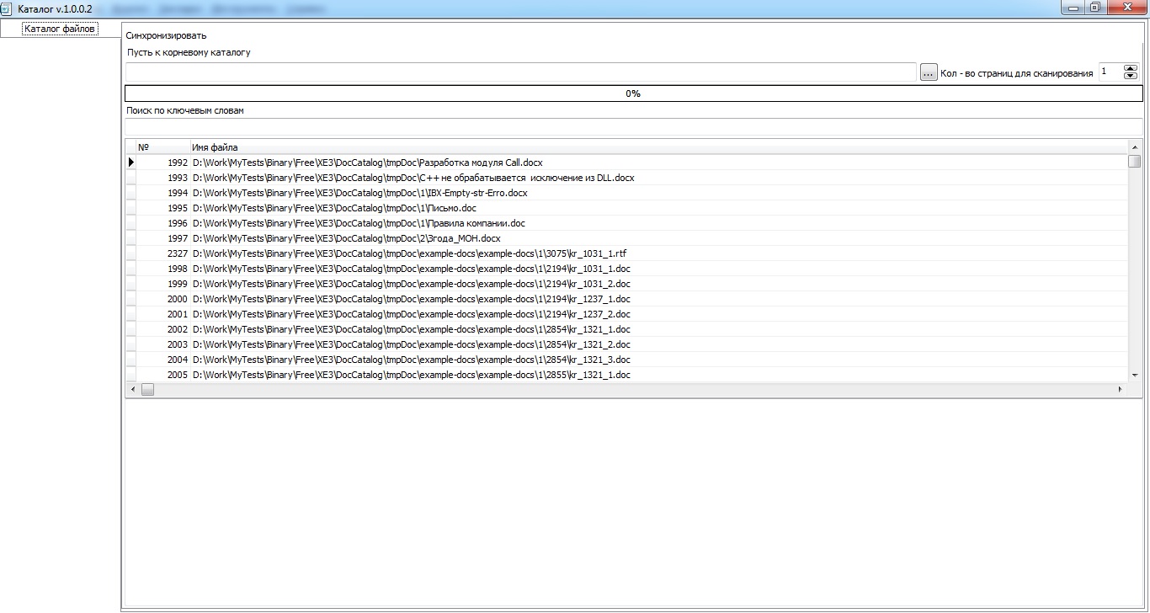This screenshot has height=613, width=1150.
Task: Click the grid scroll down arrow
Action: [1135, 375]
